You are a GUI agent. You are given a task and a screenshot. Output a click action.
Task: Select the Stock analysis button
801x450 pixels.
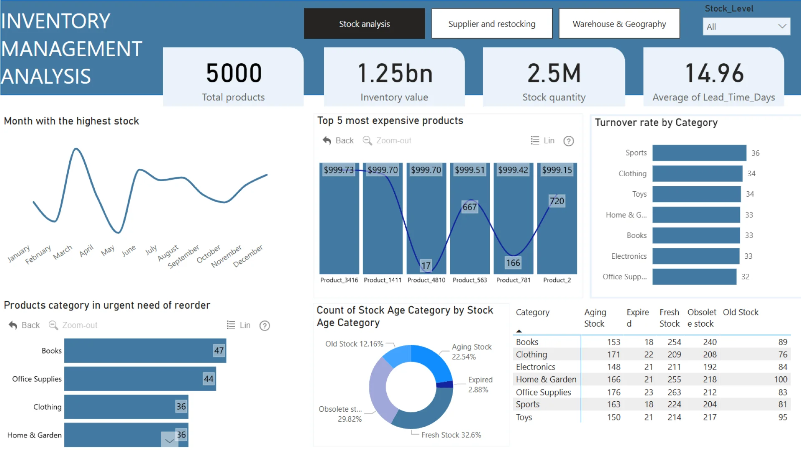click(364, 24)
